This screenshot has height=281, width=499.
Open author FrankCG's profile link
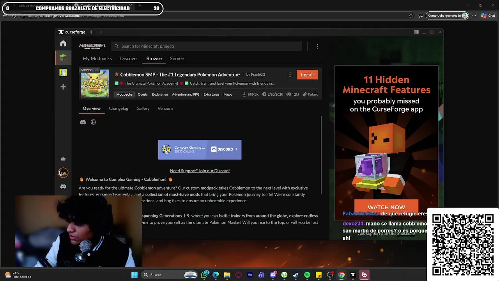point(258,75)
